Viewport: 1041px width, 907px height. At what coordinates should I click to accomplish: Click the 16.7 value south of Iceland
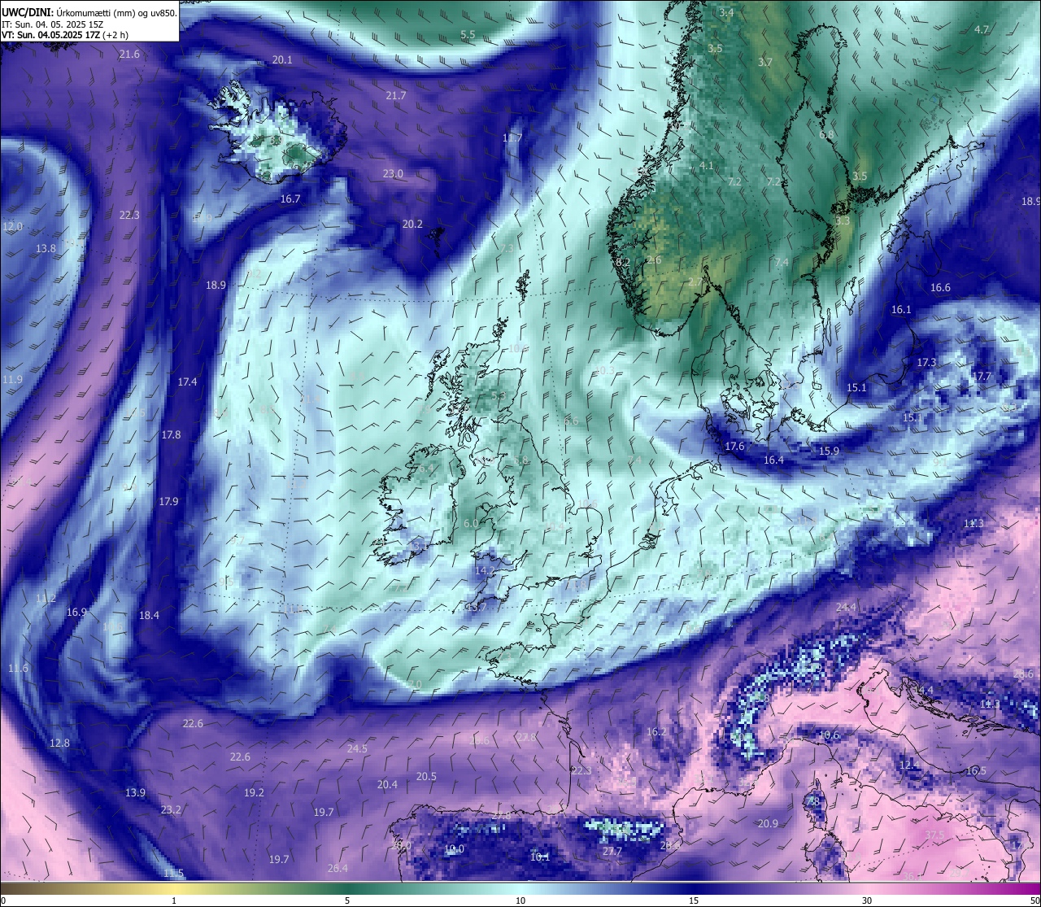(x=290, y=199)
